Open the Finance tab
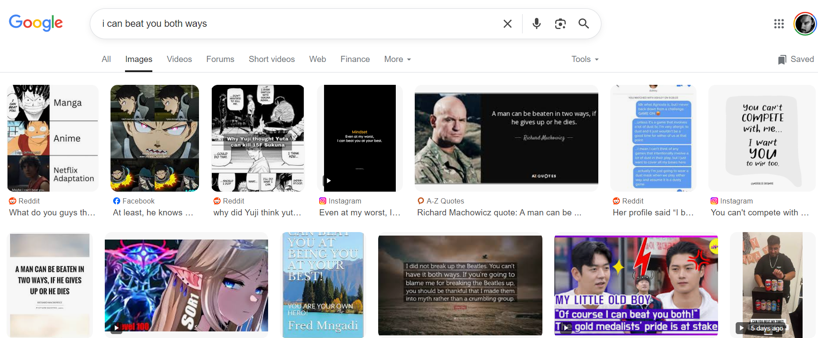 click(x=355, y=59)
